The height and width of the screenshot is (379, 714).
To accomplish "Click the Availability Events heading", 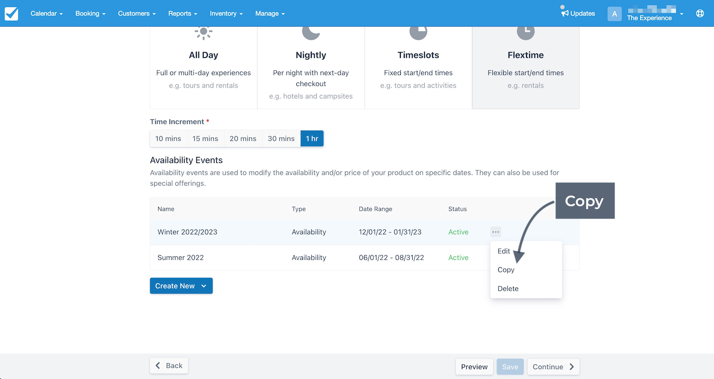I will [186, 160].
